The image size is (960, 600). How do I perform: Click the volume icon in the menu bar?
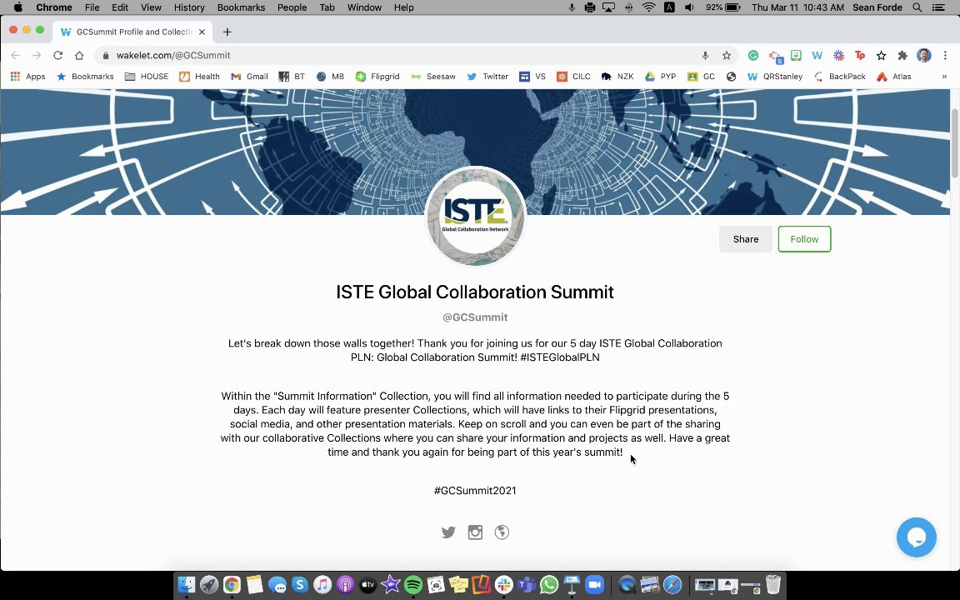tap(689, 7)
